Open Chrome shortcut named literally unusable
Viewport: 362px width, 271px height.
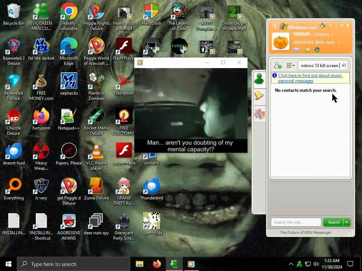pyautogui.click(x=69, y=17)
